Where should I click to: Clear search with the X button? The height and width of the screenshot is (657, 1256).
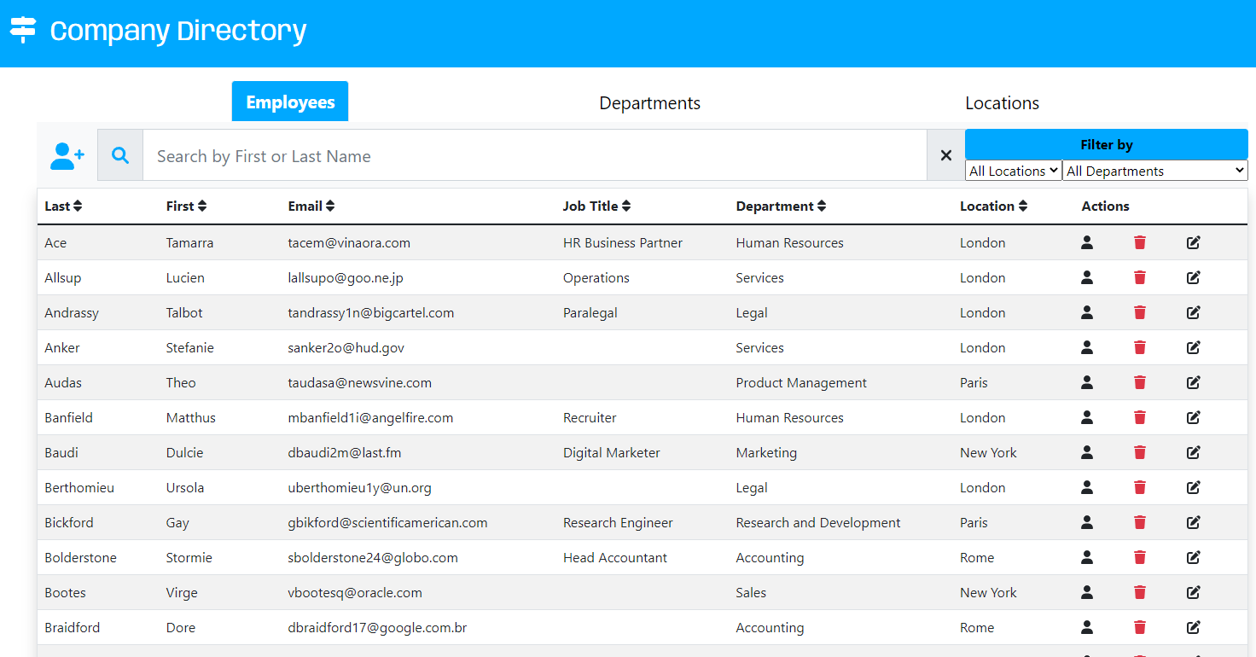click(x=945, y=155)
